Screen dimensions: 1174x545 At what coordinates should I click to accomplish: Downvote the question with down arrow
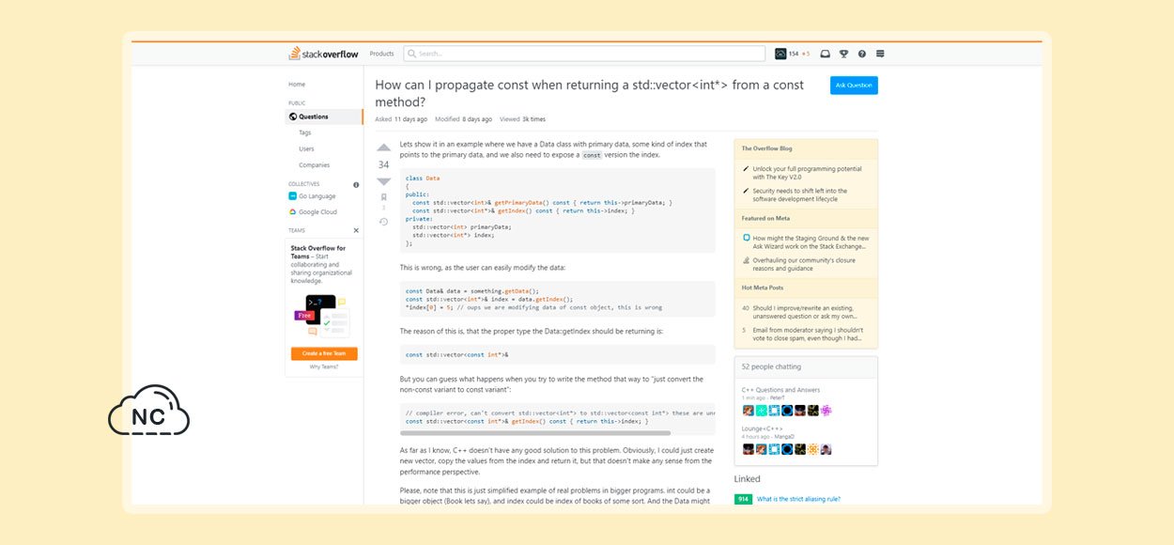pos(383,181)
